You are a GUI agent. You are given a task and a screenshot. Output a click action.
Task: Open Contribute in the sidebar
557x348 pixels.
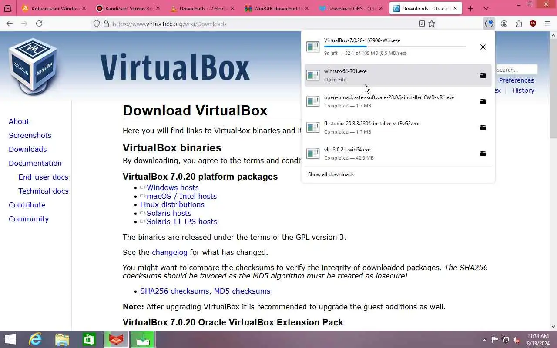pos(27,205)
